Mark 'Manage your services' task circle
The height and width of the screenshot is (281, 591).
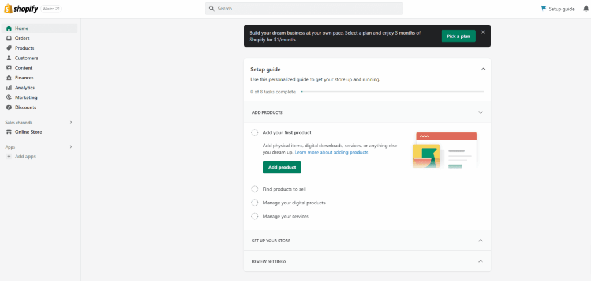tap(255, 217)
